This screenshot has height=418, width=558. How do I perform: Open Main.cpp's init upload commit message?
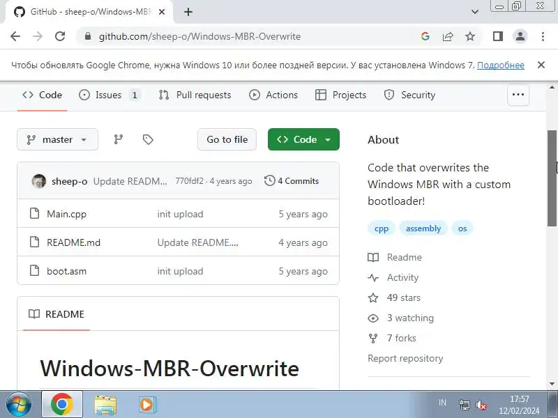click(180, 214)
